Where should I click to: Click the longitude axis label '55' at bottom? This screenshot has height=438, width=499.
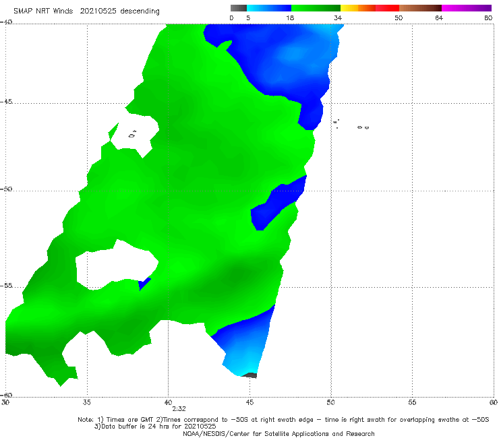coord(412,402)
